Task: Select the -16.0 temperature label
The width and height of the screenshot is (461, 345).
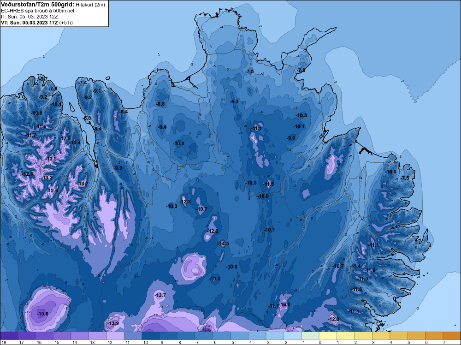Action: coord(284,304)
